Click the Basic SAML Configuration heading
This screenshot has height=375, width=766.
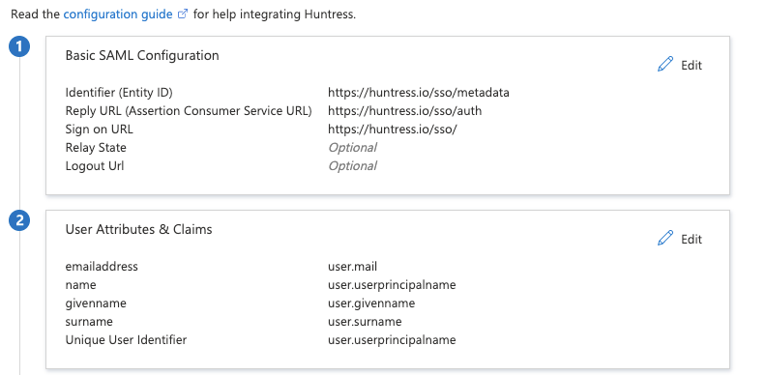[142, 55]
